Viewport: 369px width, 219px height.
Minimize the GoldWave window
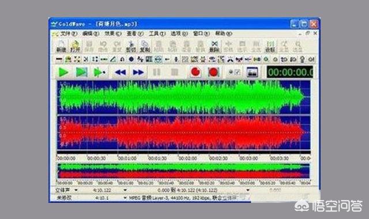[x=295, y=24]
